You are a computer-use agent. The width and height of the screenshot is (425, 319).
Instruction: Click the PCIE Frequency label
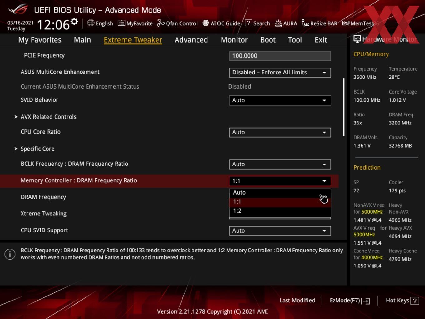point(44,55)
